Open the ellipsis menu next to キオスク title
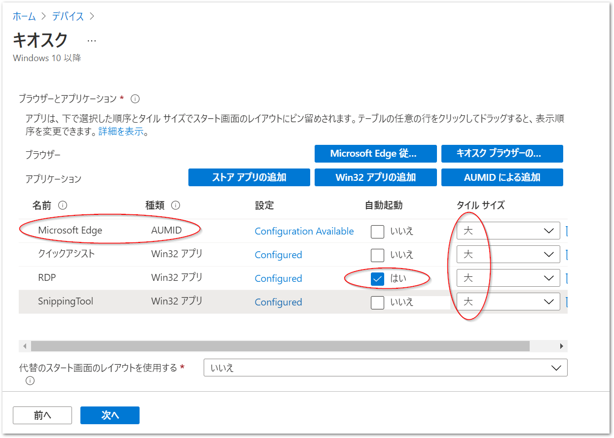614x438 pixels. coord(91,40)
